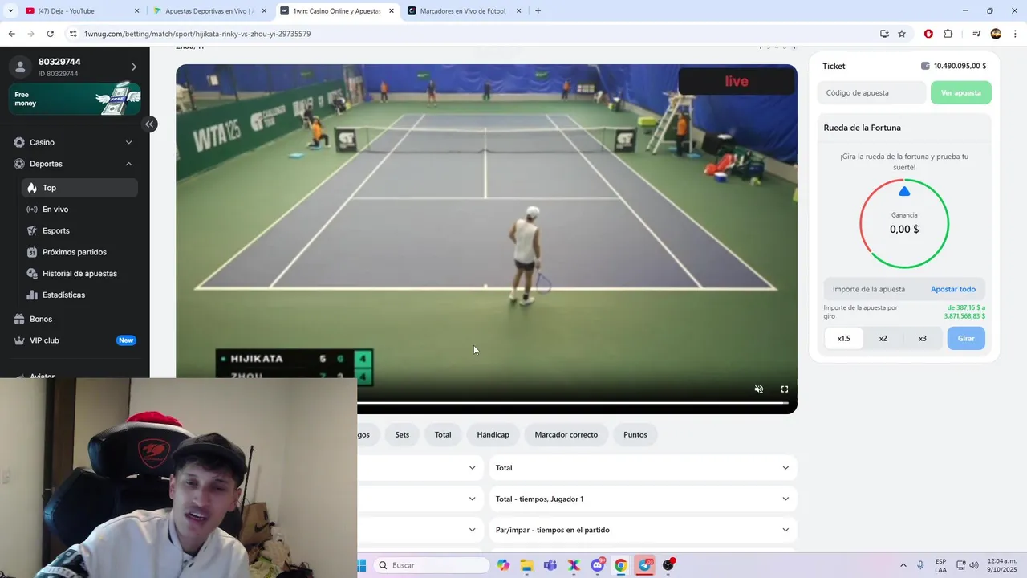Click the Windows taskbar Buscar box
The height and width of the screenshot is (578, 1027).
click(x=432, y=565)
